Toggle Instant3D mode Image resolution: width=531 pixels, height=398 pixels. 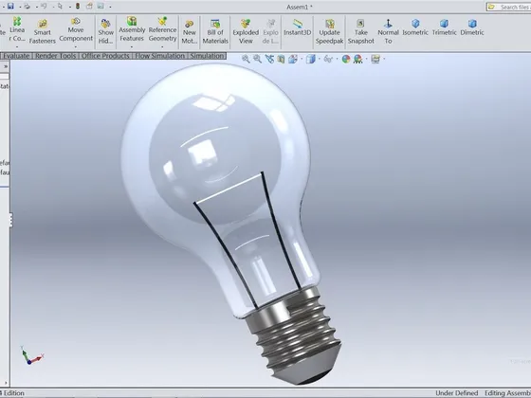tap(298, 27)
